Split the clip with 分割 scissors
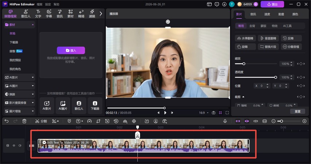The width and height of the screenshot is (311, 164). [x=41, y=121]
